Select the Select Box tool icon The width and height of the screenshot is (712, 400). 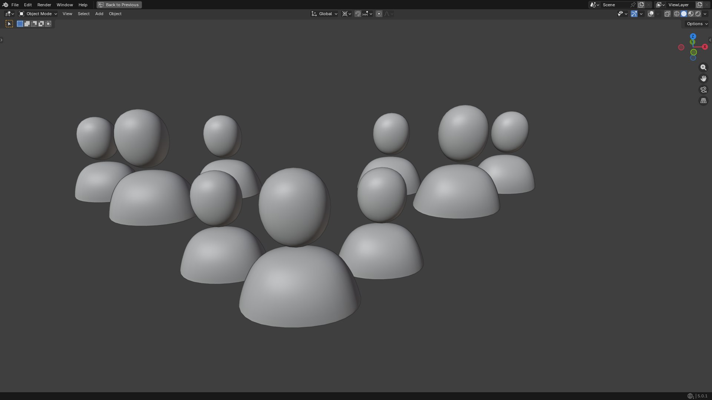pyautogui.click(x=9, y=24)
